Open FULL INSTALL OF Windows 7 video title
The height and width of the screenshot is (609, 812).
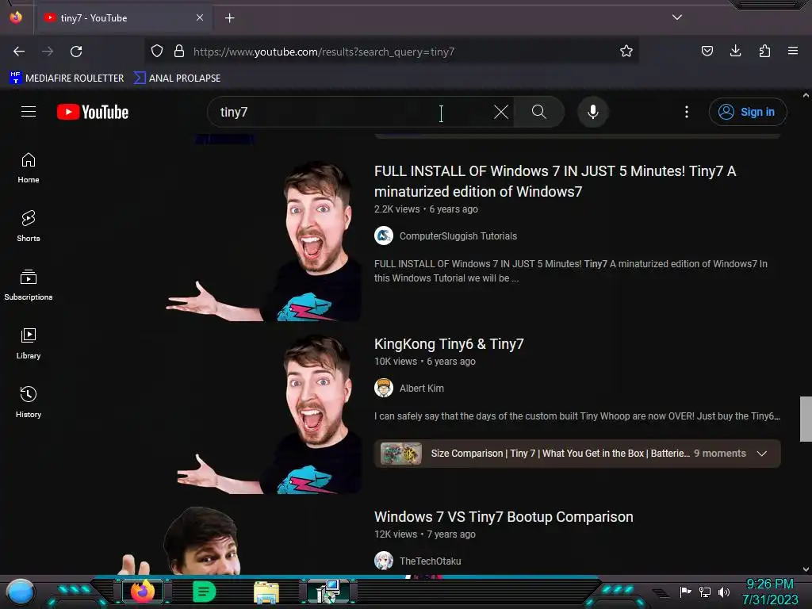pos(555,182)
